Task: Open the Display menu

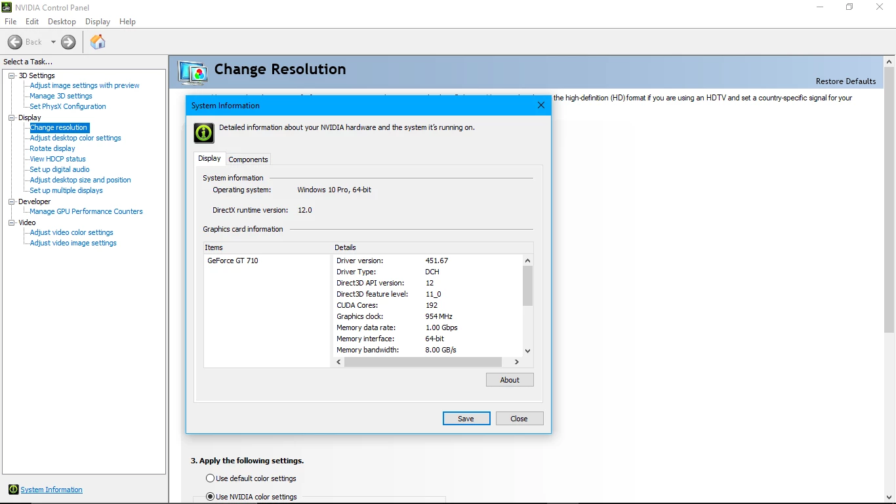Action: pos(98,22)
